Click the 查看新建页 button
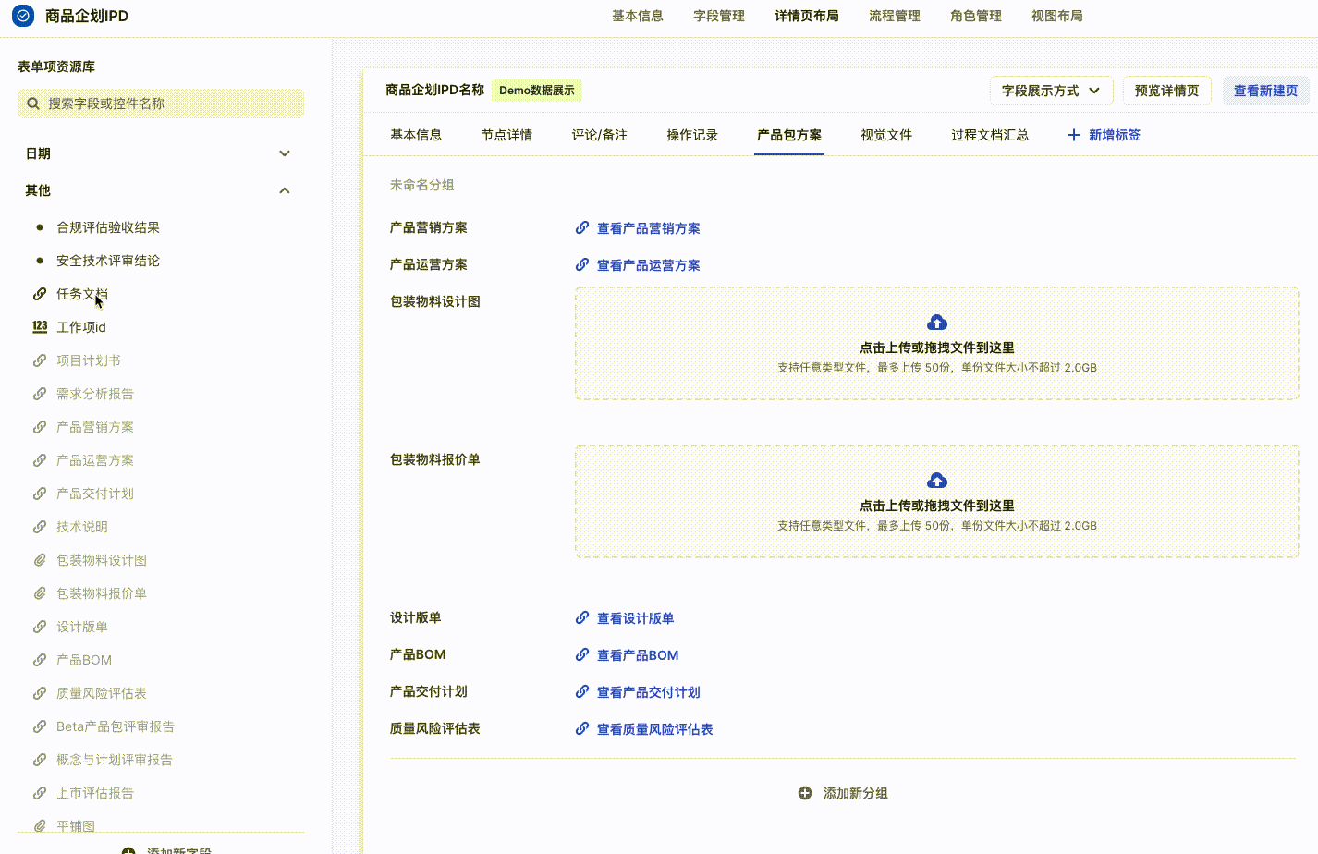1318x854 pixels. [x=1265, y=91]
